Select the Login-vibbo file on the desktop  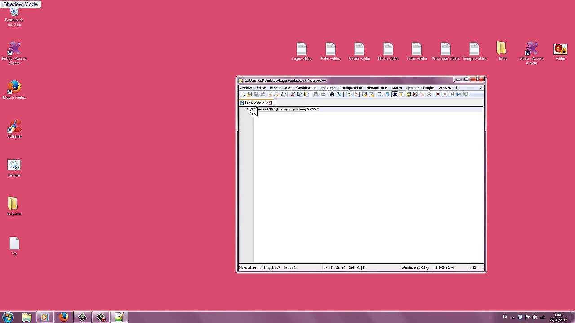pos(301,51)
